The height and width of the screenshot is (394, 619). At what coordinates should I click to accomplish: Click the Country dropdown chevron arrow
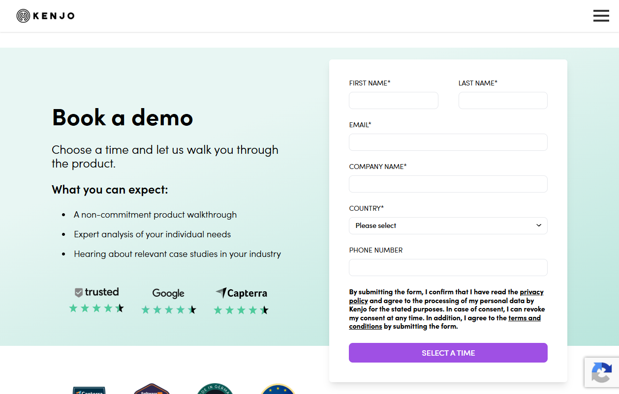538,225
